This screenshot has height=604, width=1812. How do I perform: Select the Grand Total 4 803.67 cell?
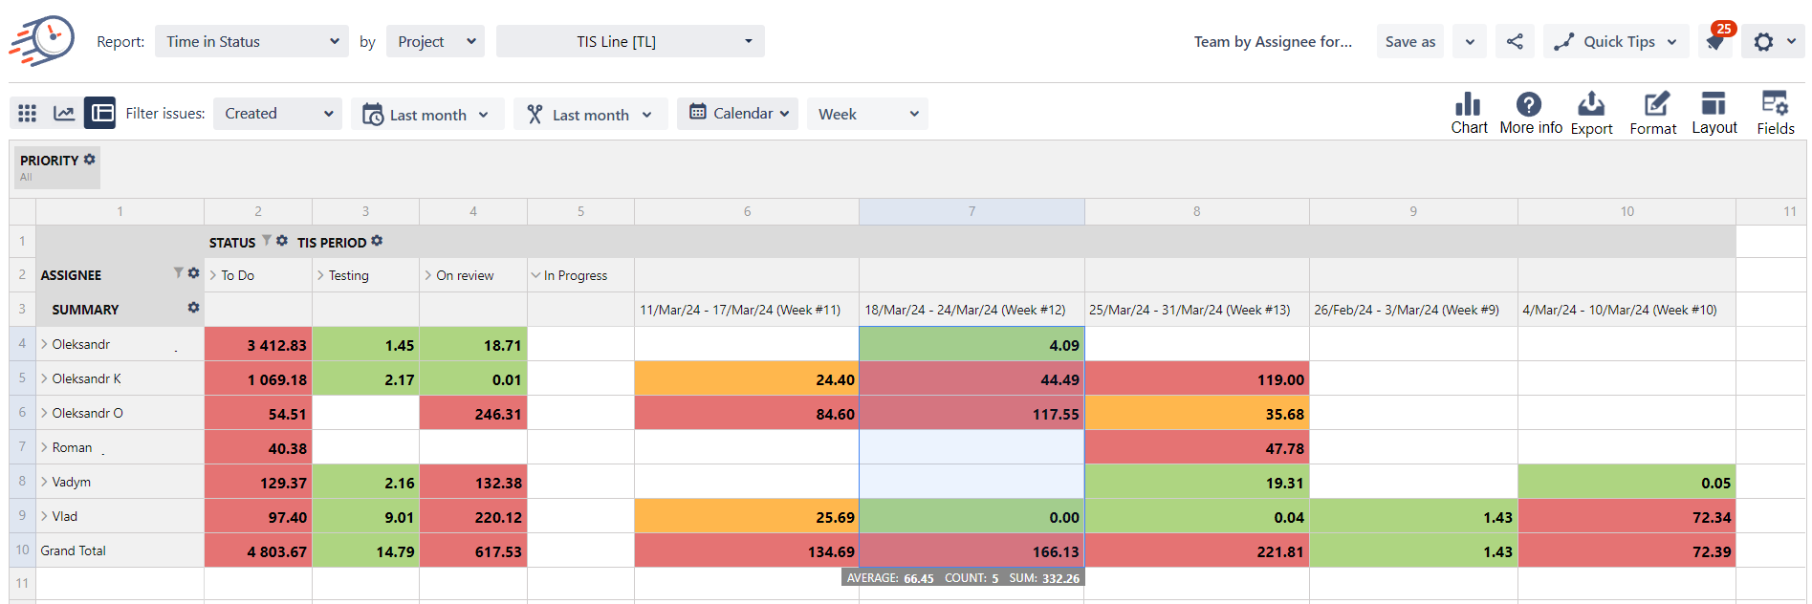258,551
